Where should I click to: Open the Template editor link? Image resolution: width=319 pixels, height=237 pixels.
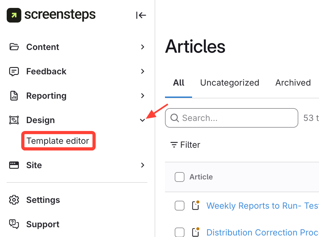pos(58,141)
